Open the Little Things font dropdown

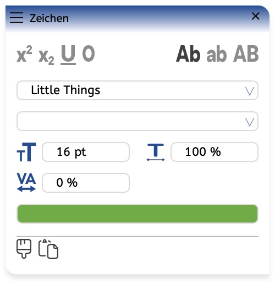[x=137, y=90]
